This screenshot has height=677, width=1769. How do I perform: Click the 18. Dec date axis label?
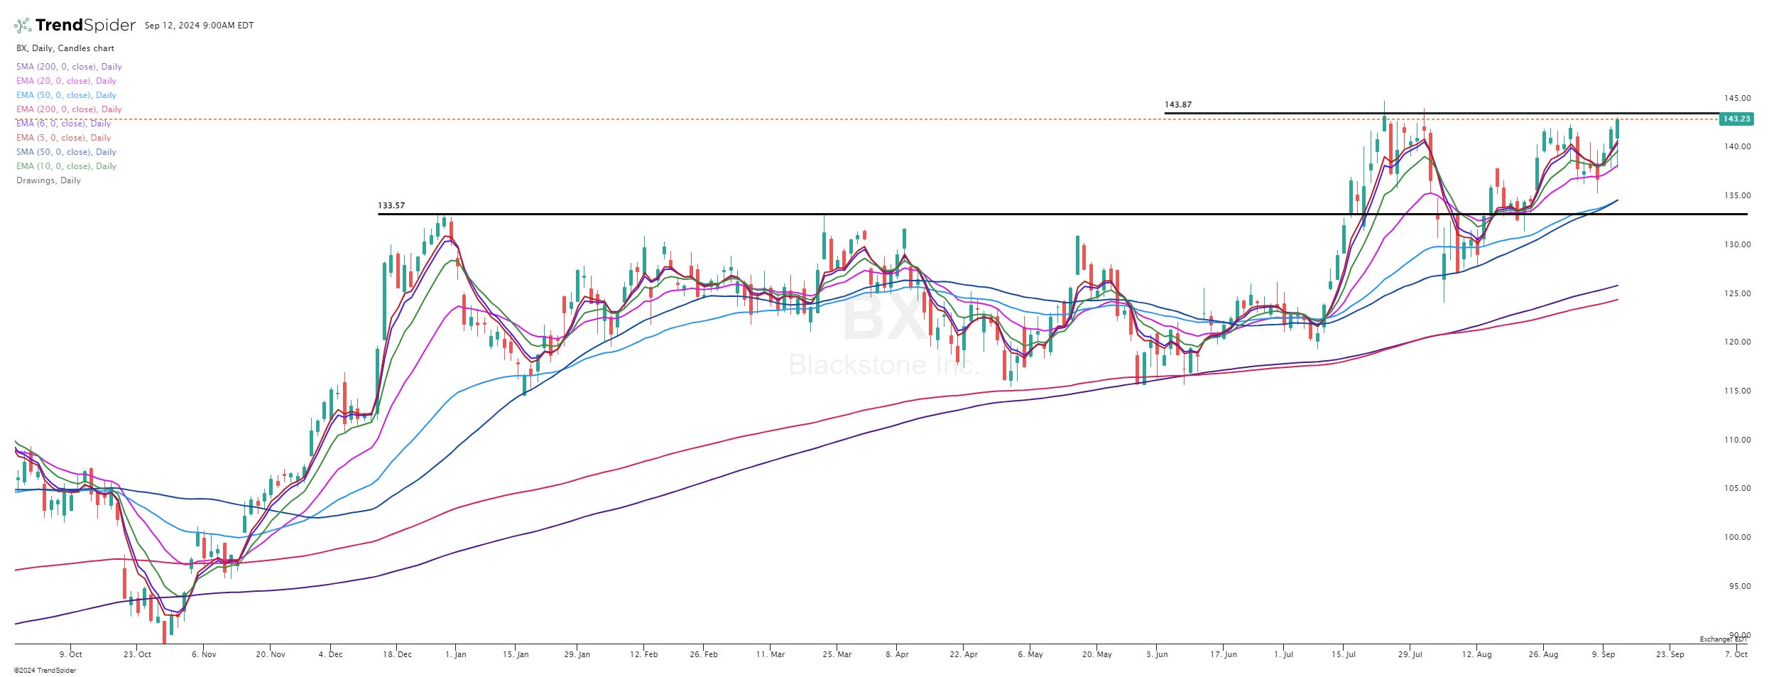point(397,654)
